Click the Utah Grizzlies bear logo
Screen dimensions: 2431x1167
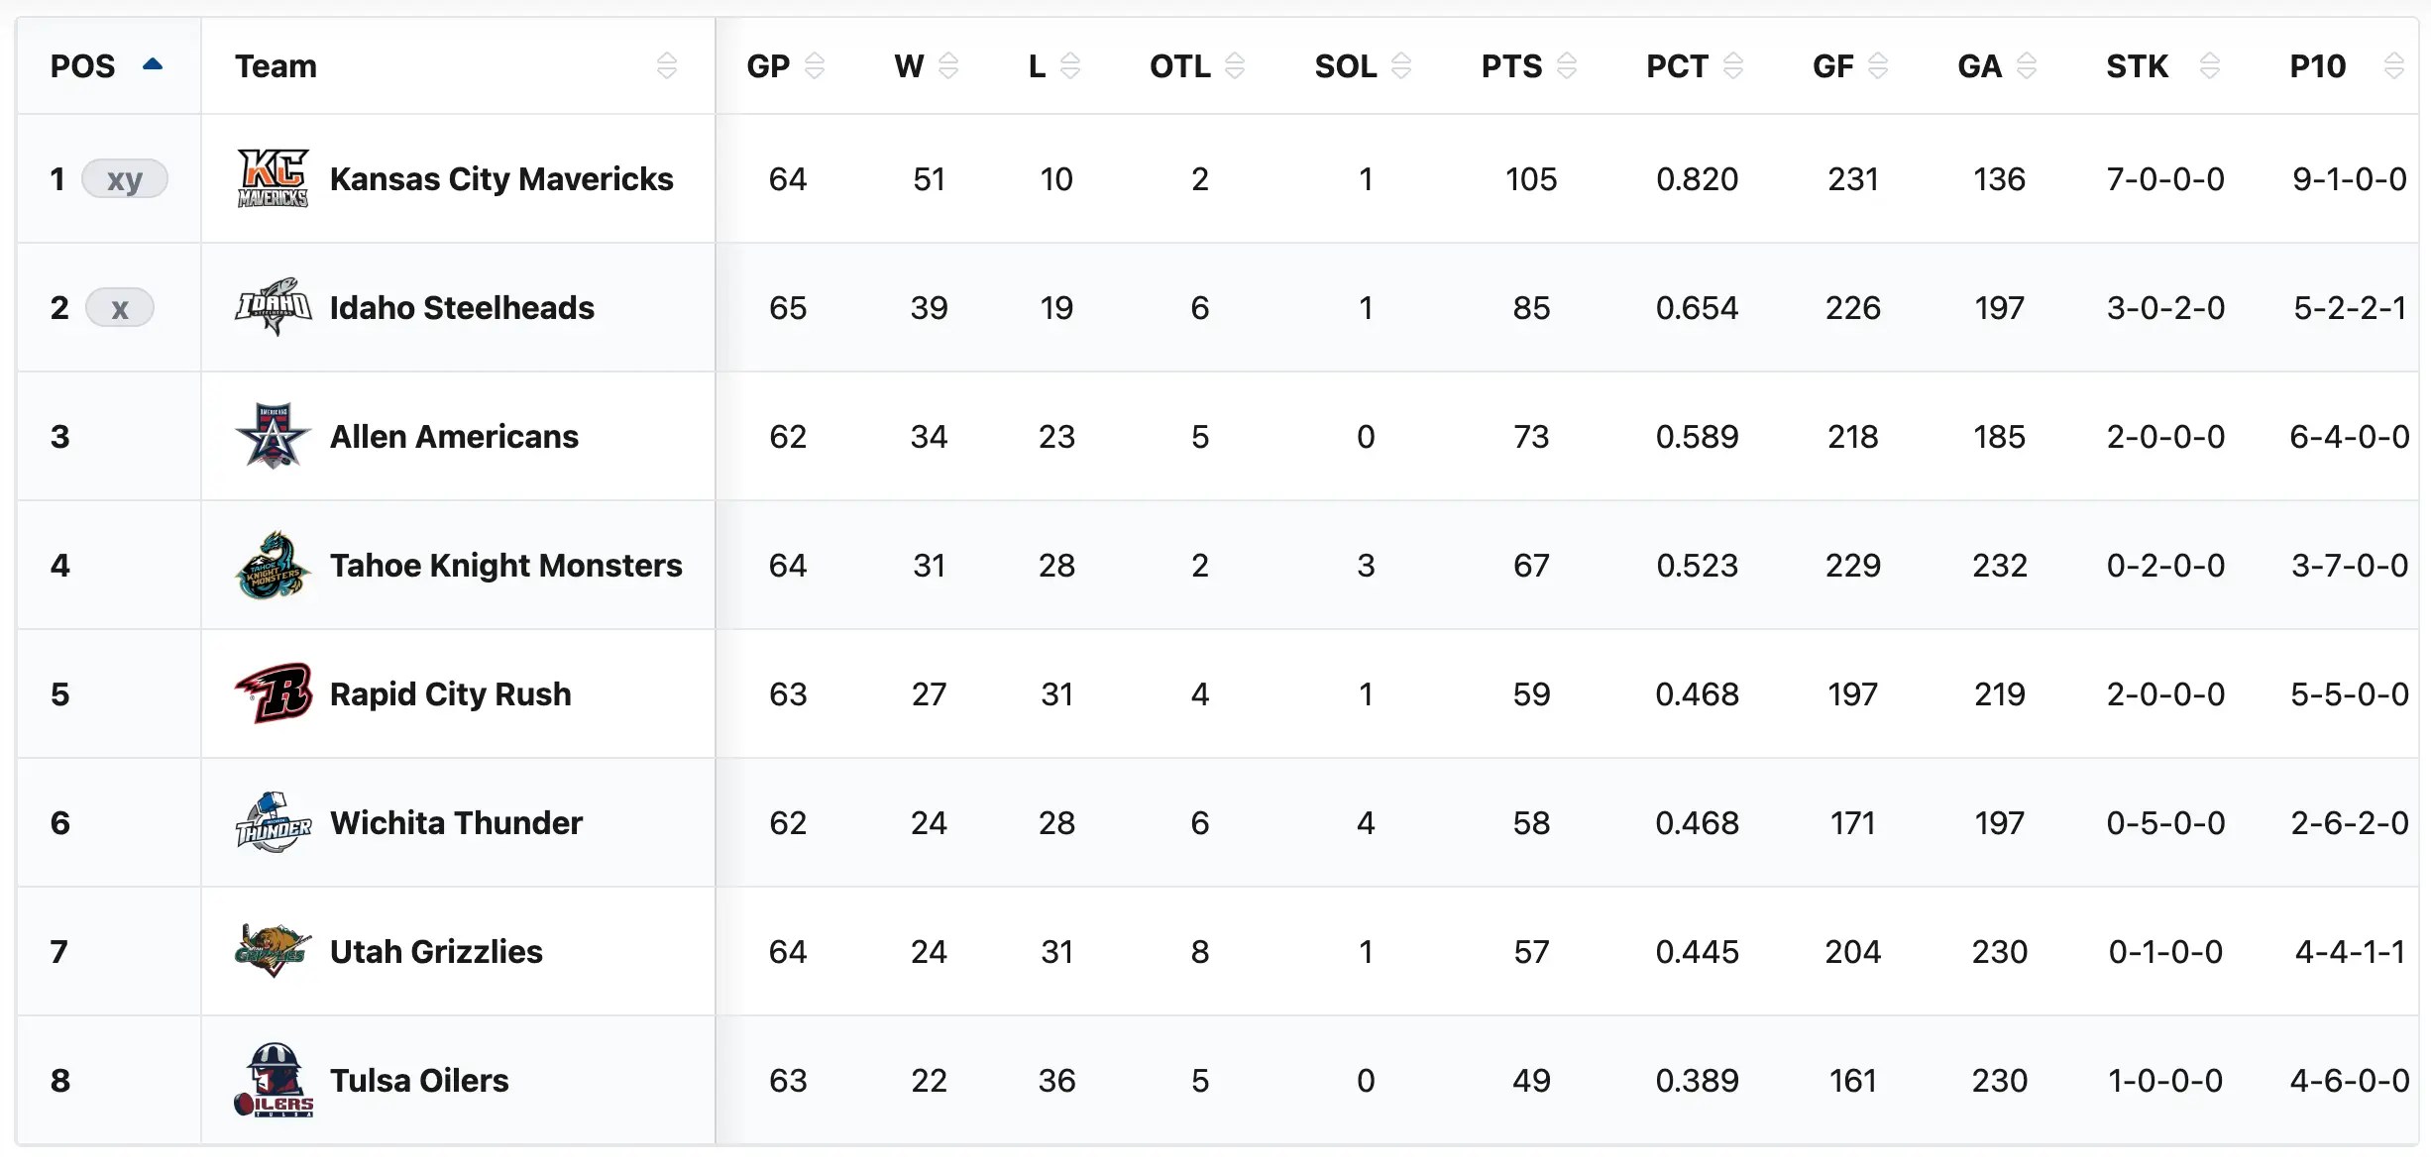273,951
